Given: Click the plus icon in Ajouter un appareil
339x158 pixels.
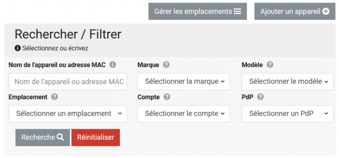Looking at the screenshot, I should 326,11.
